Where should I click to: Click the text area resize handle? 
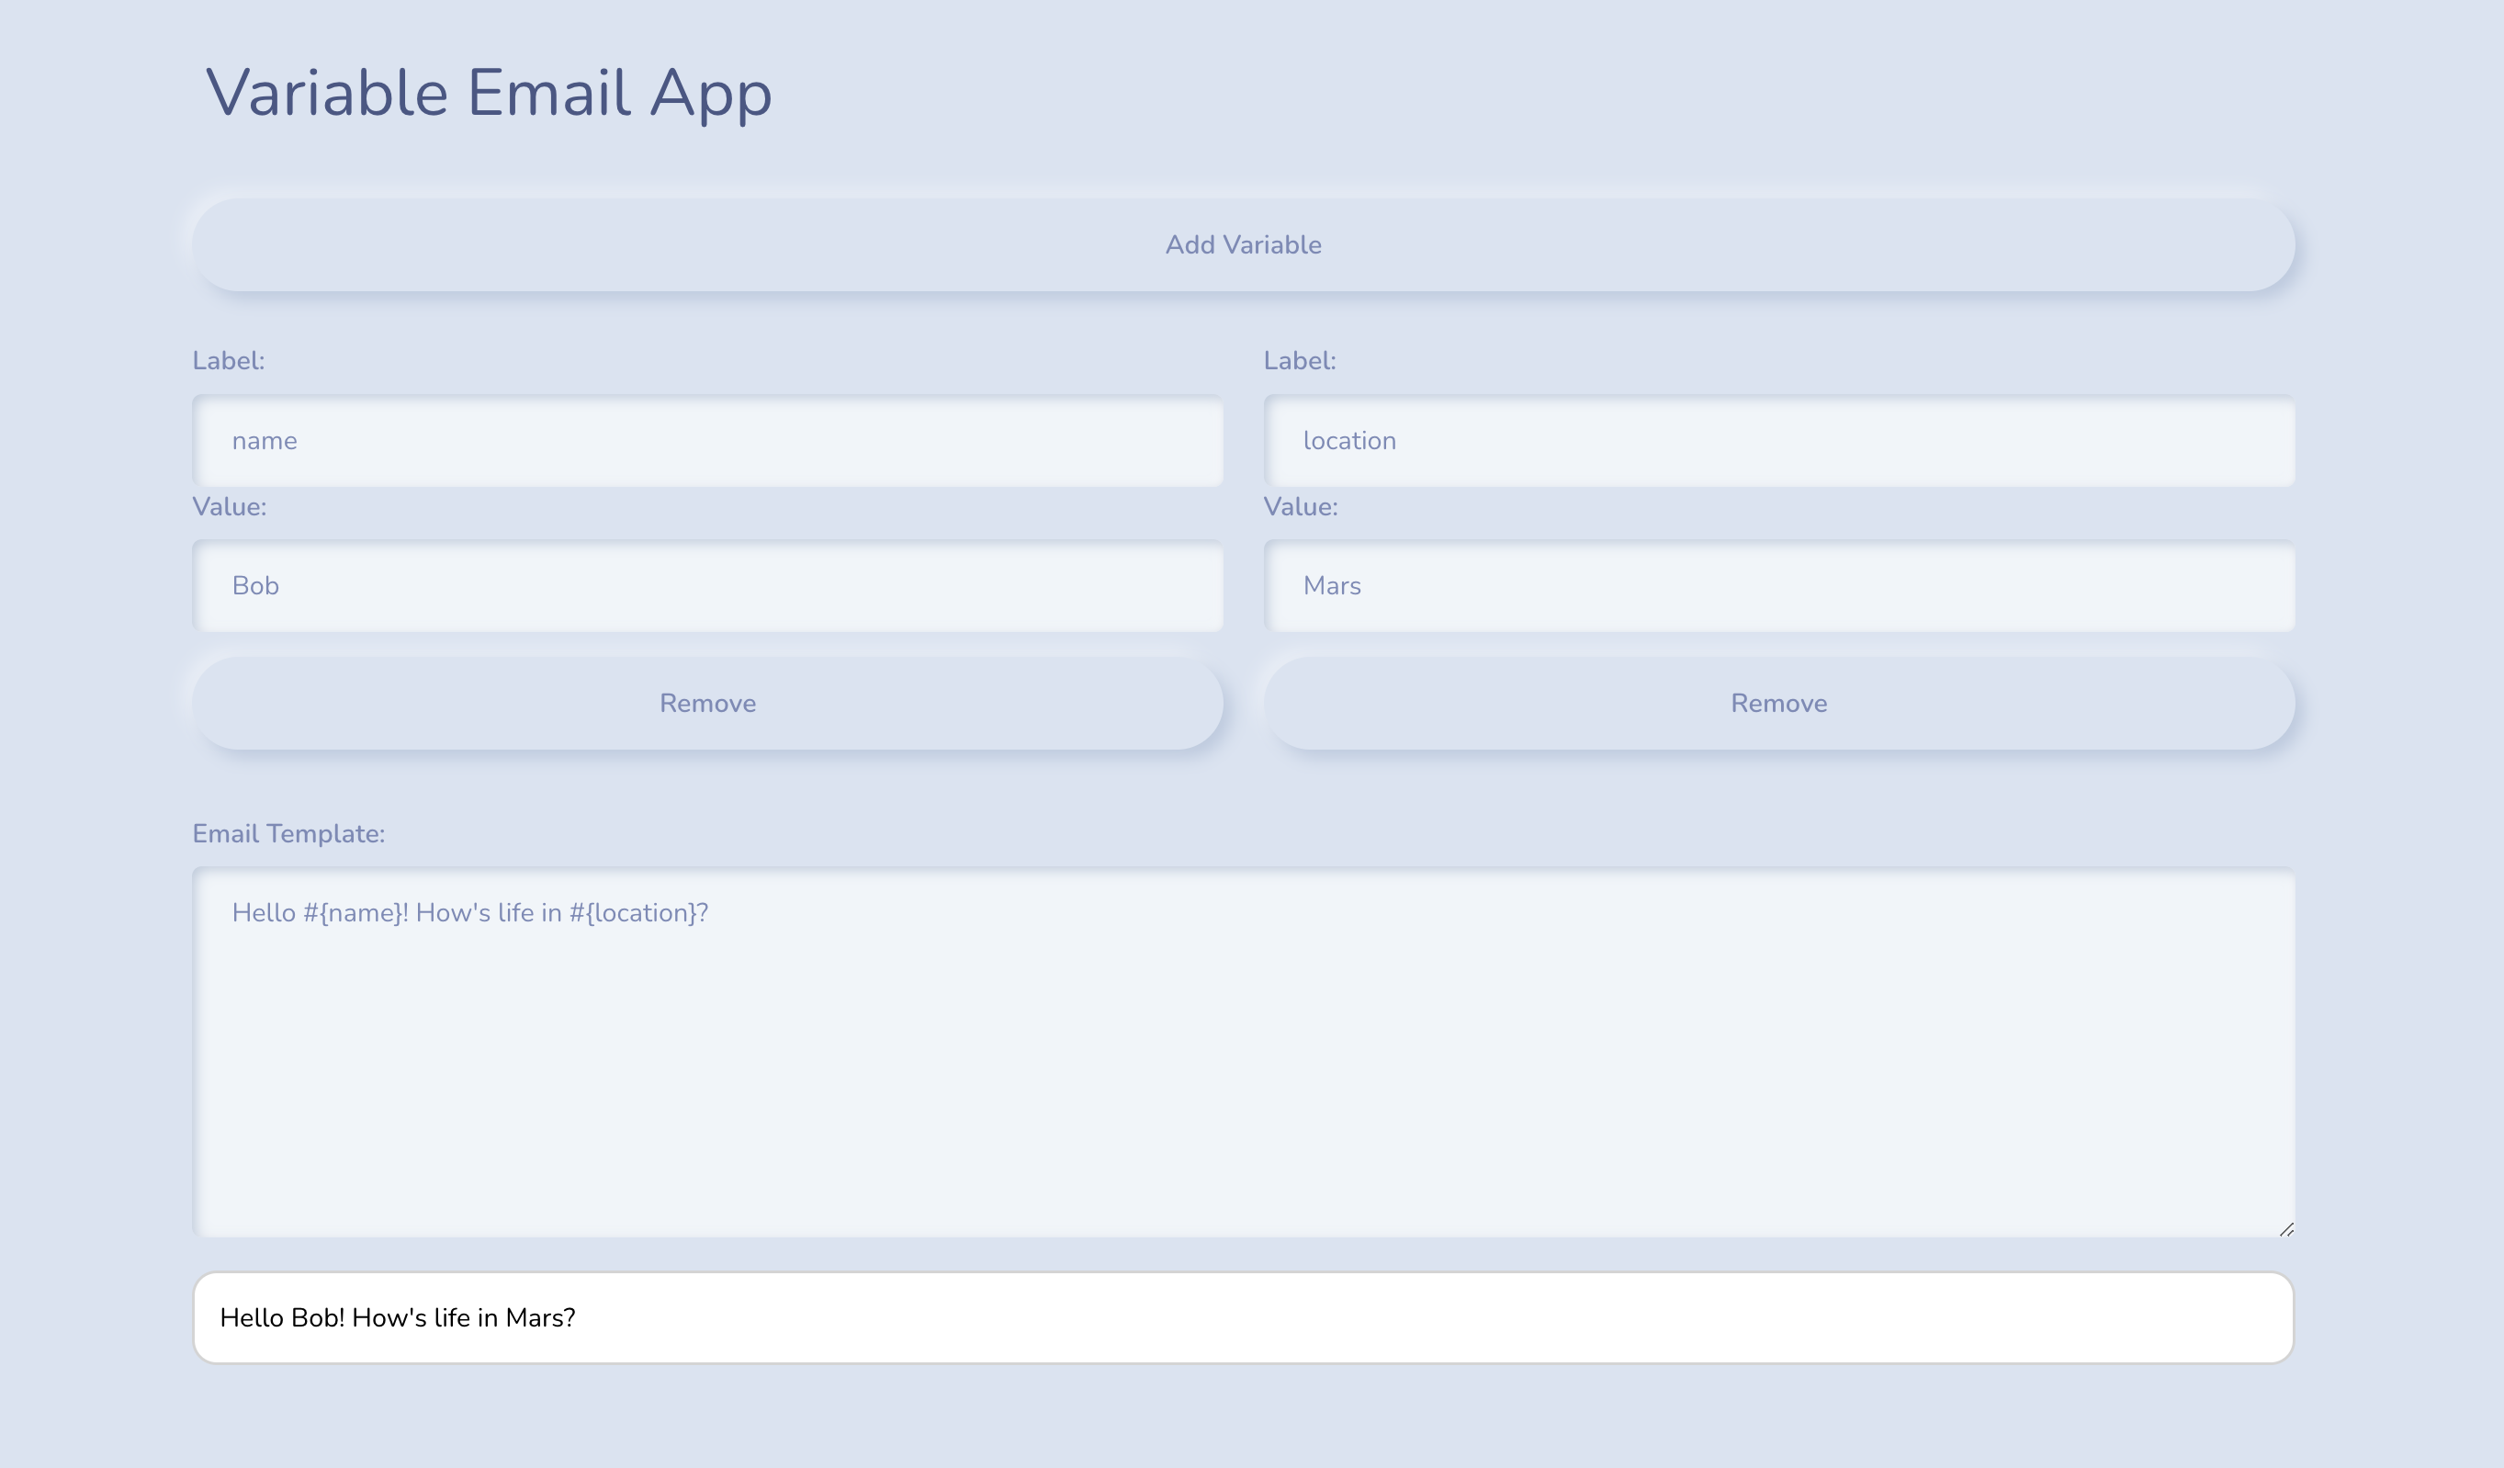pos(2285,1229)
